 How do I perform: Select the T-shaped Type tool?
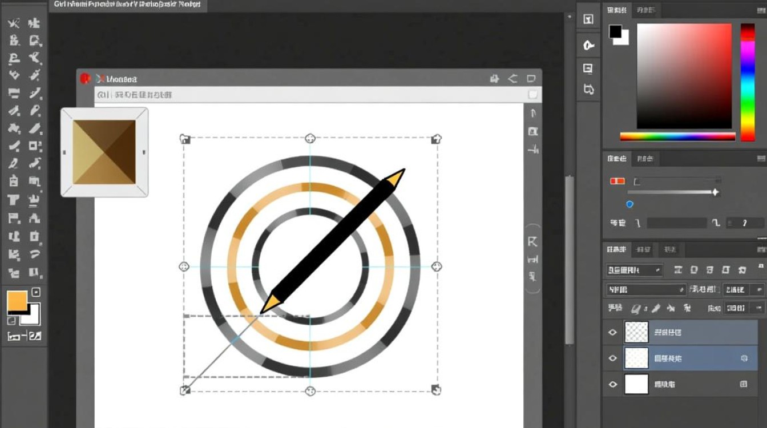point(14,200)
